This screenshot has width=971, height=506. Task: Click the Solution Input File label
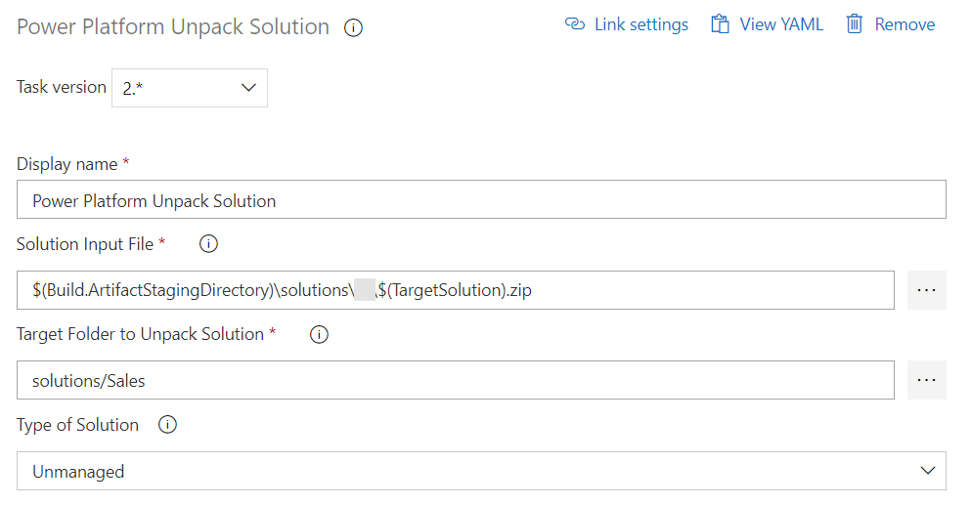[x=85, y=244]
